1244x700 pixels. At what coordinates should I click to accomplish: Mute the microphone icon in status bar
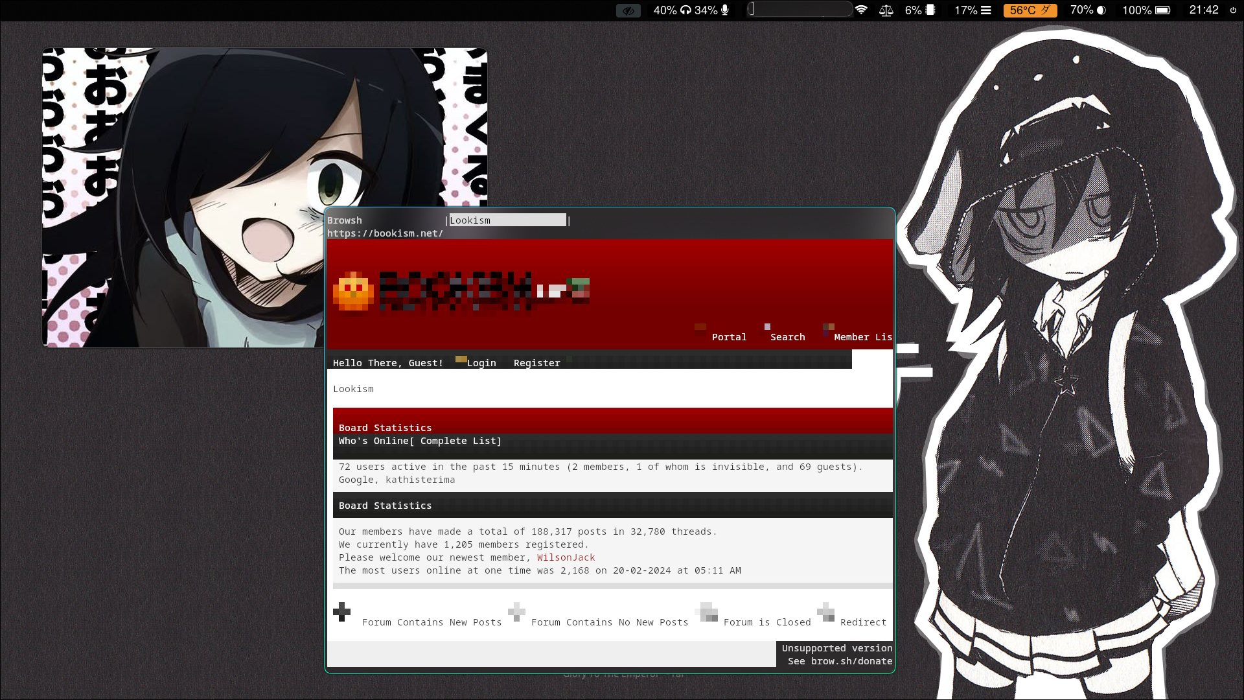pos(725,10)
